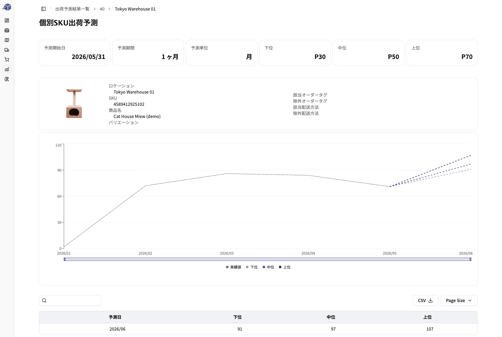The image size is (502, 337).
Task: Focus the table search input field
Action: (x=70, y=300)
